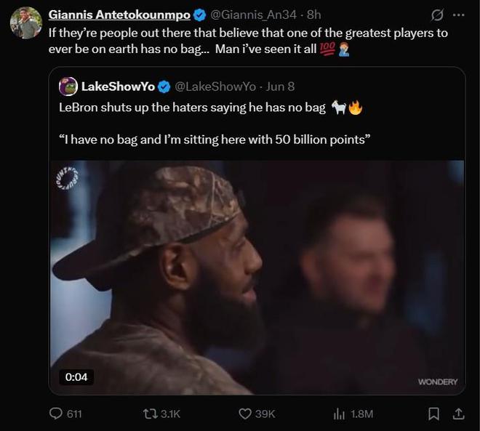Play the quoted LeBron video
Screen dimensions: 480x431
point(257,276)
